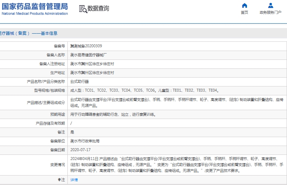The height and width of the screenshot is (187, 287).
Task: Click the 备案单位 label
Action: pyautogui.click(x=57, y=141)
